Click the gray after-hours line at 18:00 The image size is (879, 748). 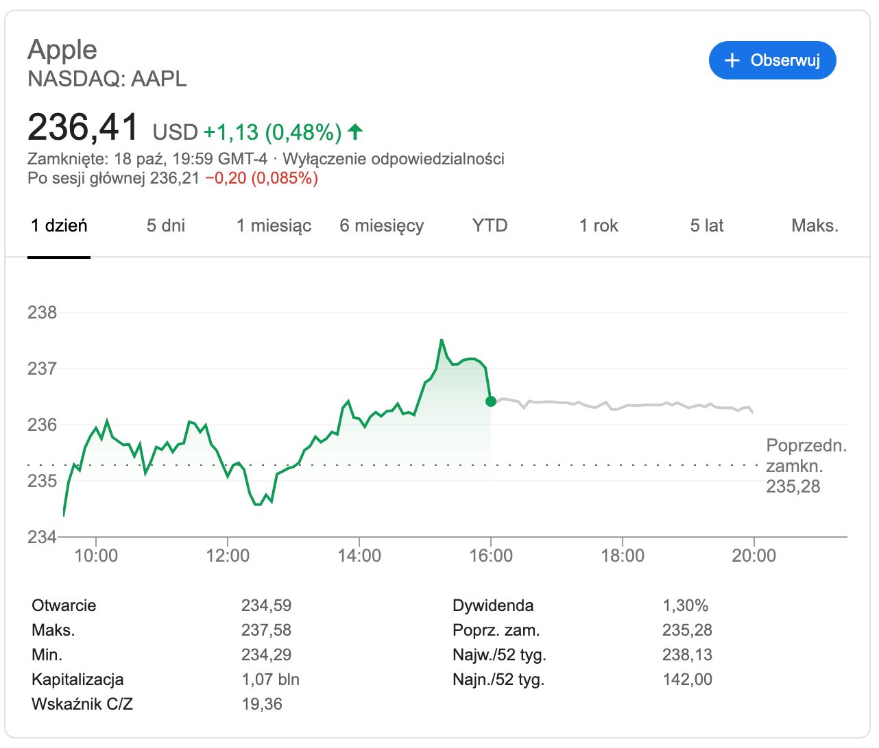point(623,406)
